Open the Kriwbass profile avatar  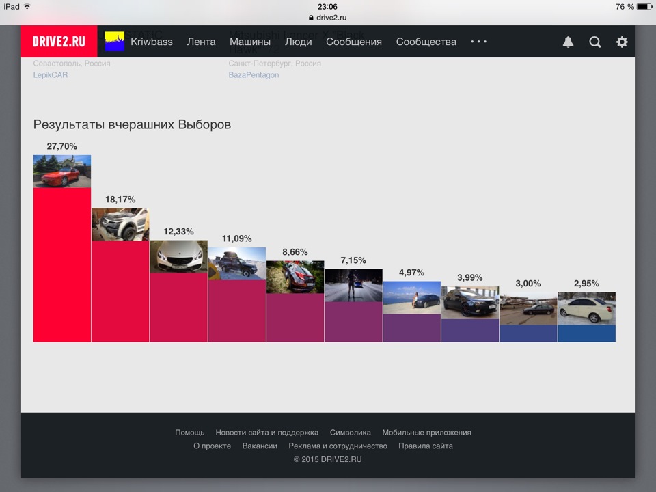coord(115,42)
